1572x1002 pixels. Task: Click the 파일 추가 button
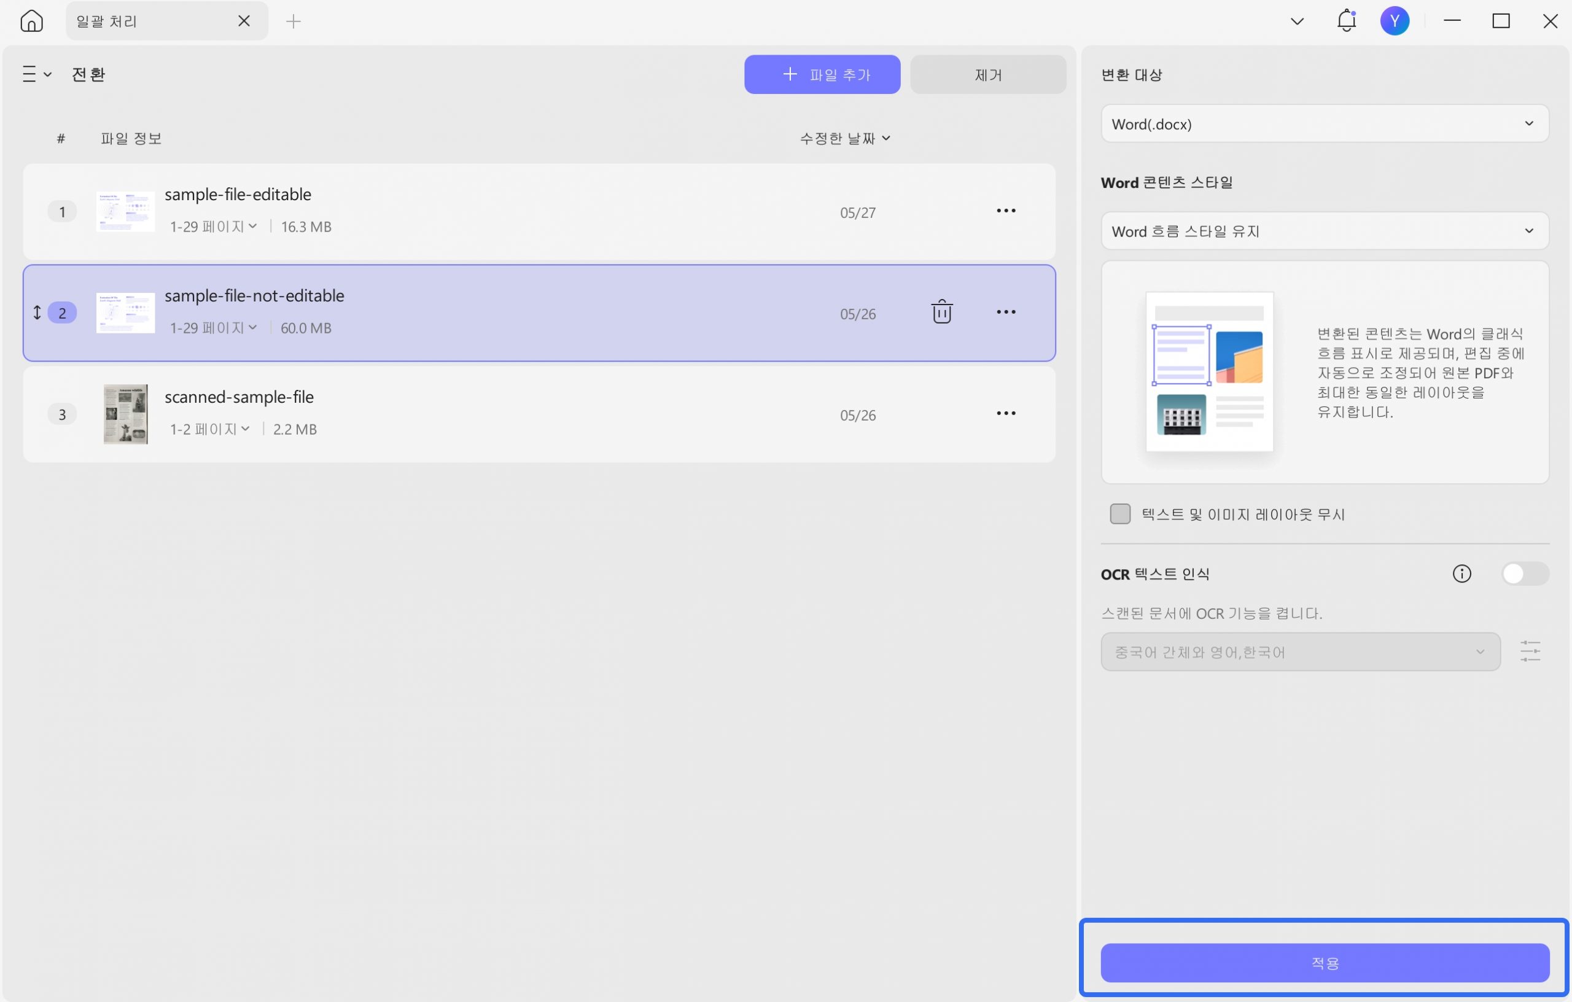[822, 74]
